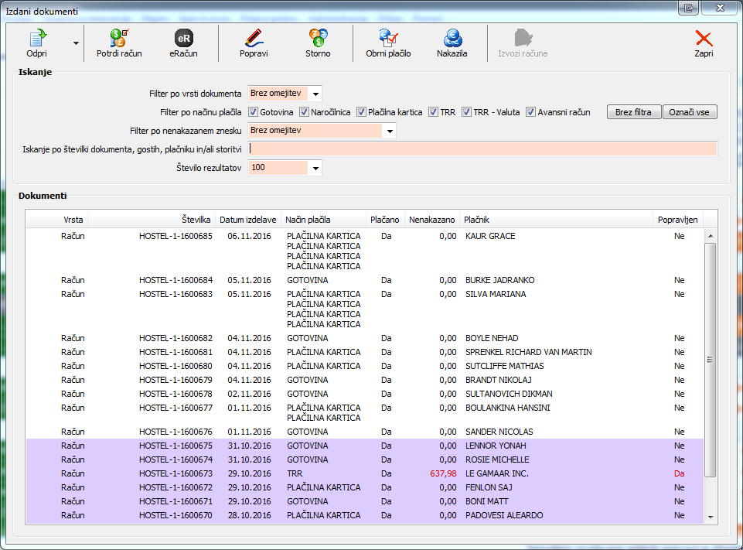Disable the Avansni račun checkbox
Image resolution: width=743 pixels, height=550 pixels.
(x=531, y=112)
